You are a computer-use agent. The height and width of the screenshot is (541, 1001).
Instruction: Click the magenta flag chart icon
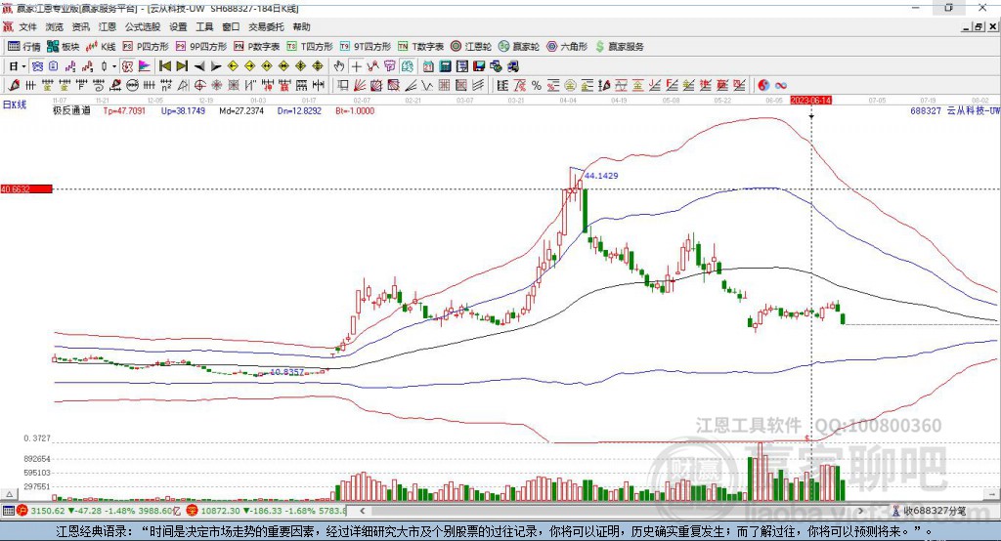click(145, 66)
